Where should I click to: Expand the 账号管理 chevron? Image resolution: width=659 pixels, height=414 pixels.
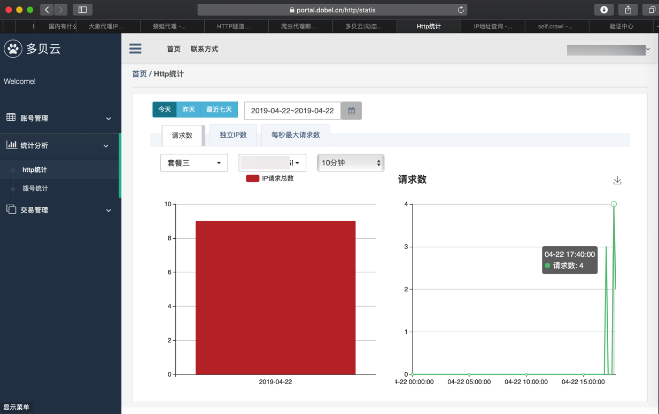(108, 119)
